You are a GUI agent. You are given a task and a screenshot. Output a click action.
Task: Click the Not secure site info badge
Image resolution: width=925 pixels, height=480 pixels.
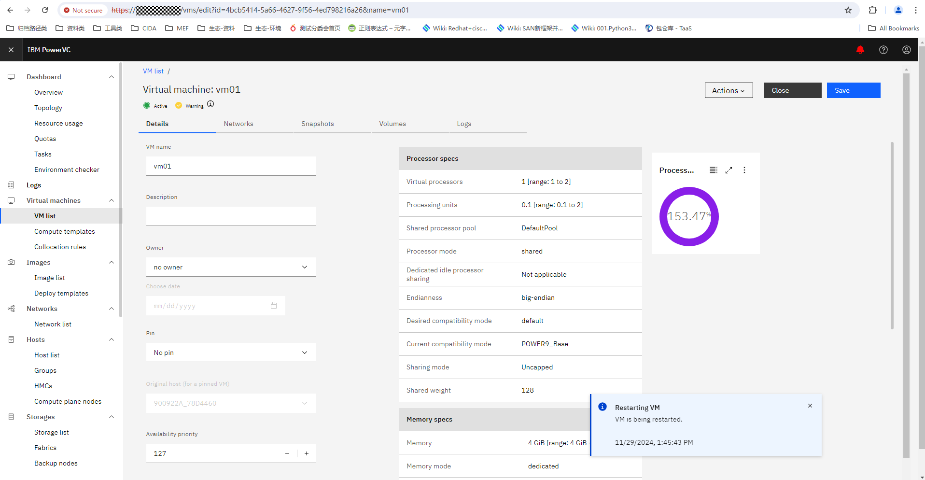83,10
